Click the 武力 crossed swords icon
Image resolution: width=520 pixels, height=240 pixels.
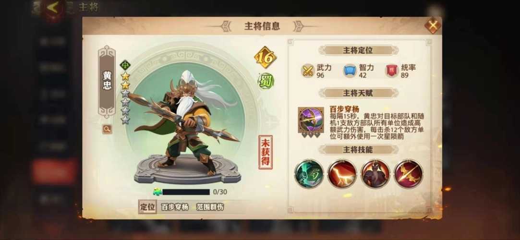tap(308, 71)
